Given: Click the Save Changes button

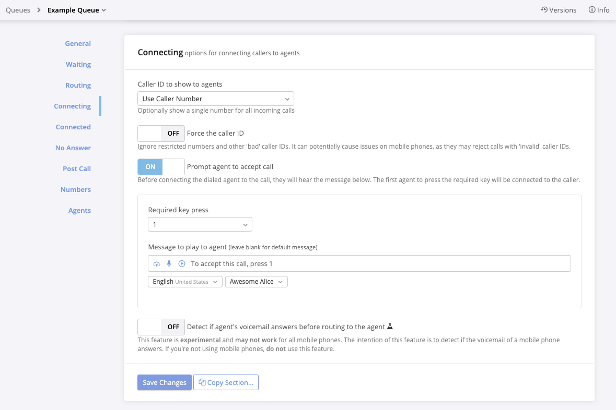Looking at the screenshot, I should tap(164, 383).
